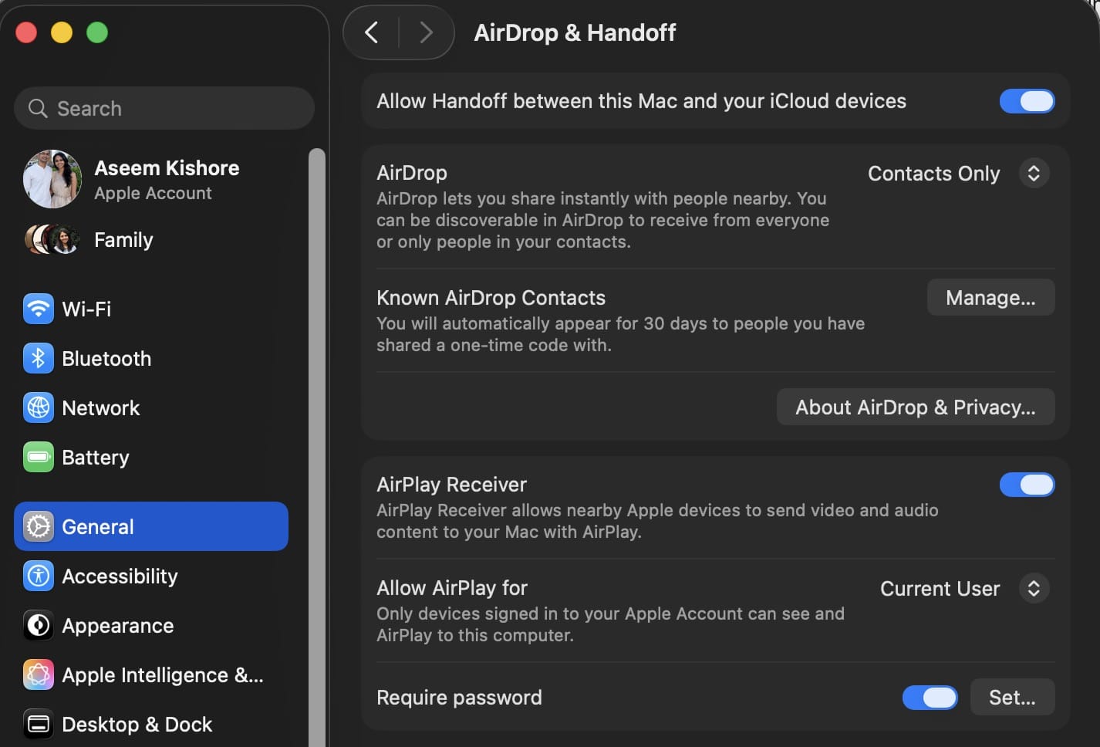Click the yellow minimize window button
The image size is (1100, 747).
tap(62, 32)
